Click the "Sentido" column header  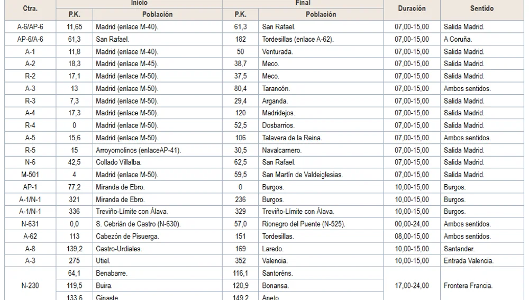click(x=481, y=9)
